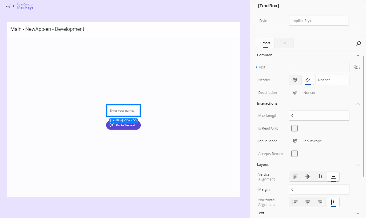Expand the Text section
Screen dimensions: 366x218
click(358, 213)
